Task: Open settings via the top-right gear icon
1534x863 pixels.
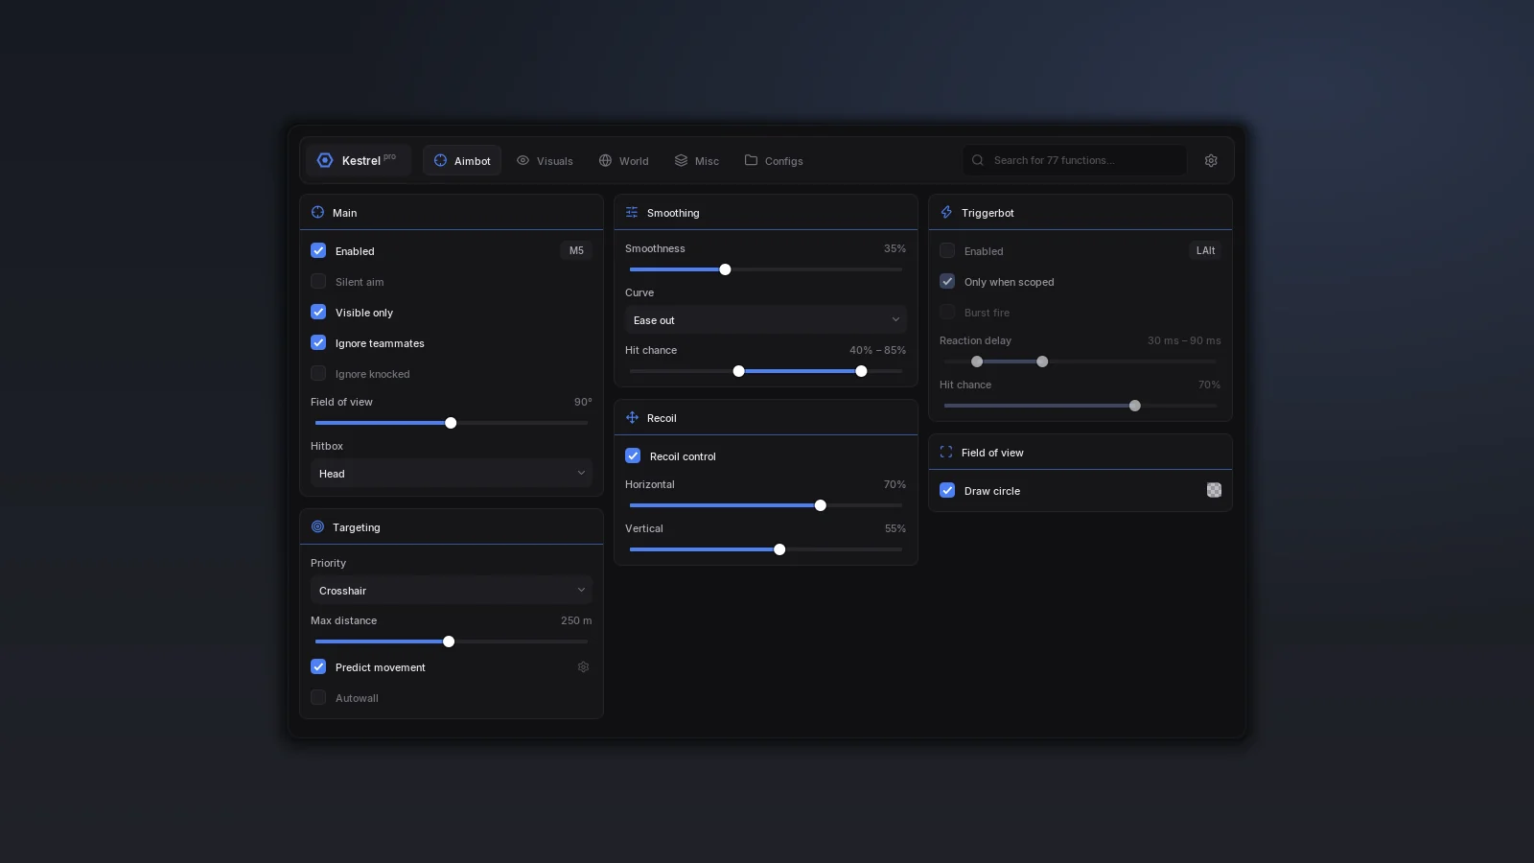Action: (x=1211, y=160)
